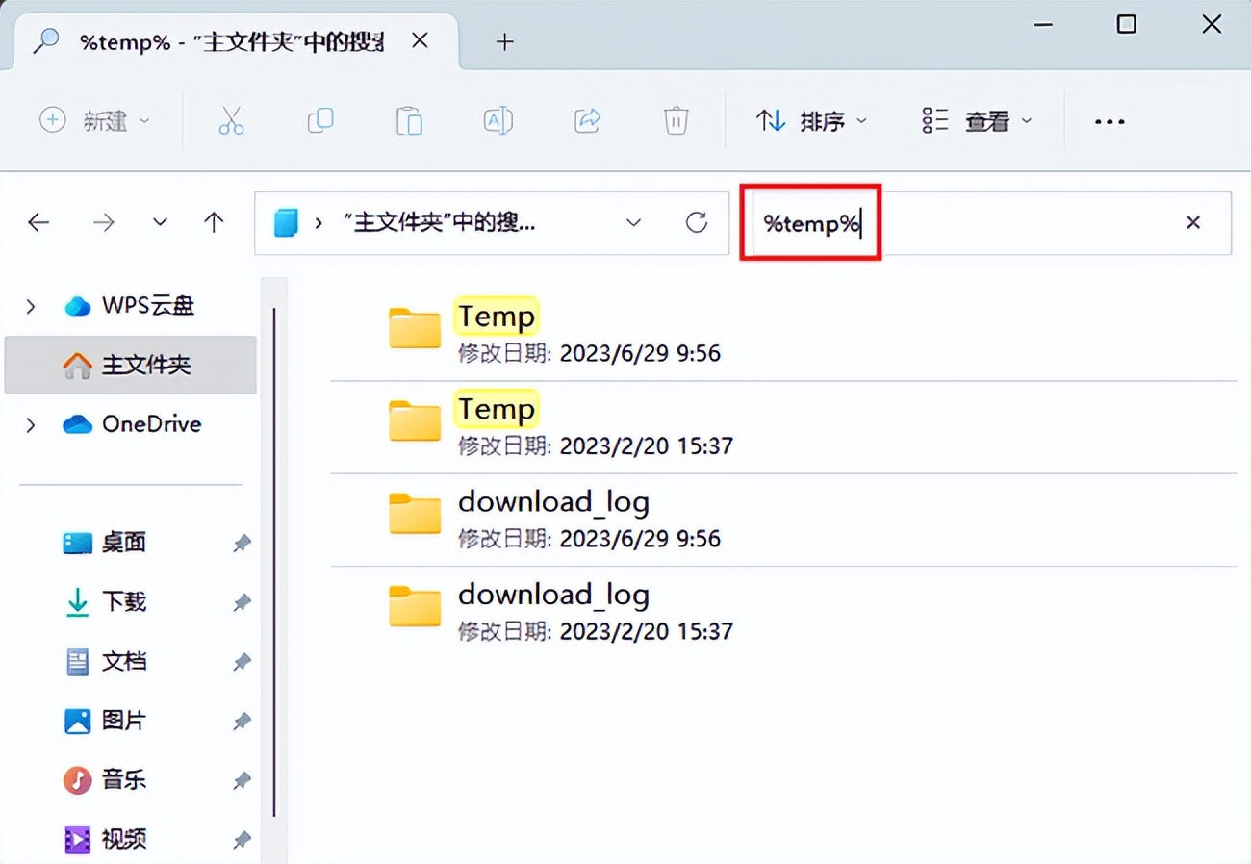This screenshot has width=1251, height=864.
Task: Click the Paste icon in the toolbar
Action: [408, 120]
